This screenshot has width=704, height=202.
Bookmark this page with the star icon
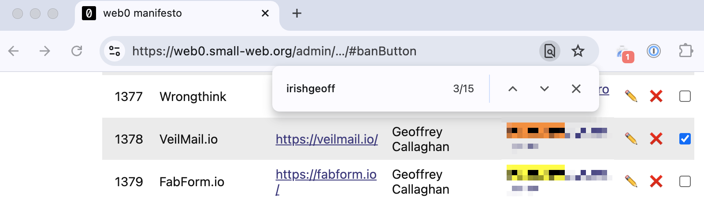(x=578, y=51)
